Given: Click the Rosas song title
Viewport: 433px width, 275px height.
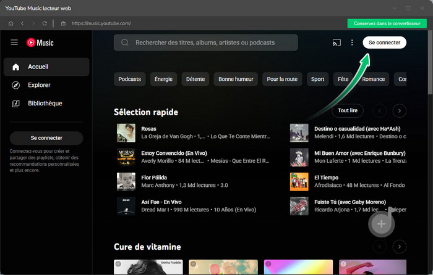Looking at the screenshot, I should point(148,129).
